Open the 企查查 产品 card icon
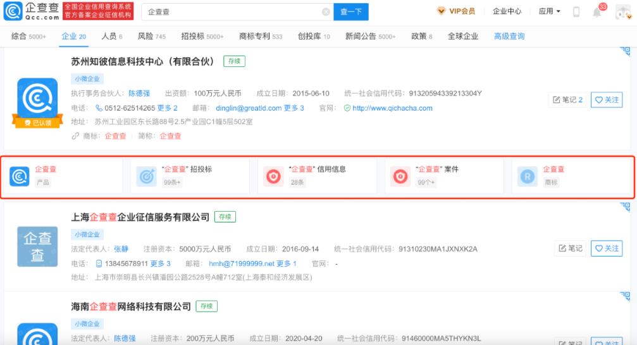The image size is (637, 345). 20,176
